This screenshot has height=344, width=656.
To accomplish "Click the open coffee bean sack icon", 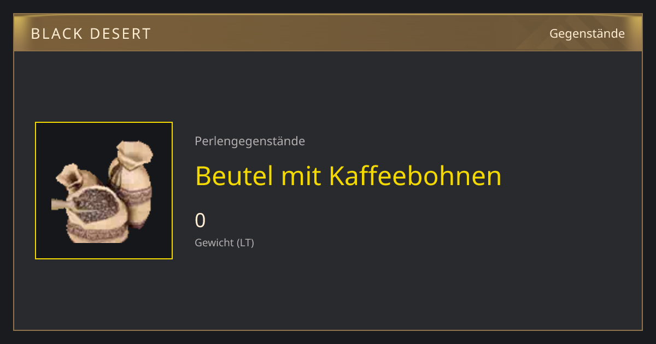I will 97,213.
